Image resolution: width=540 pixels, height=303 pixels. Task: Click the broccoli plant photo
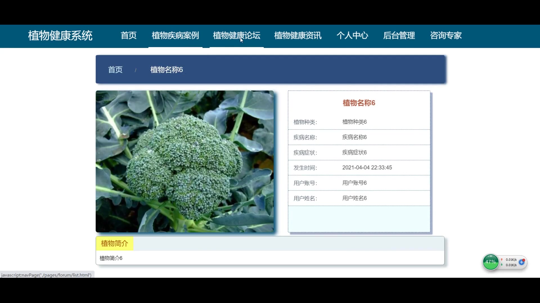coord(184,161)
